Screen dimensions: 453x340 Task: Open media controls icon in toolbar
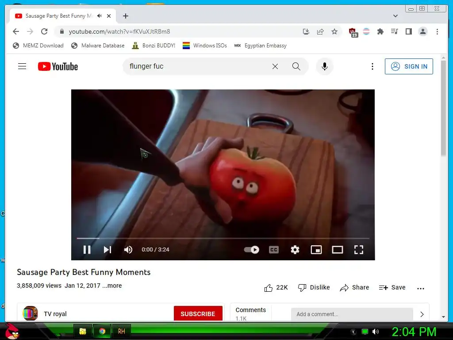click(x=394, y=31)
